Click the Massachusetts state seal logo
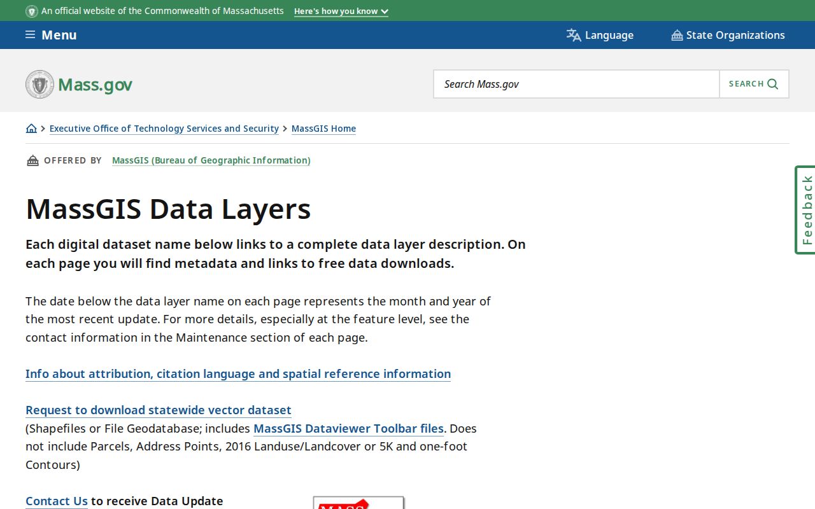Screen dimensions: 815x509 pyautogui.click(x=39, y=84)
